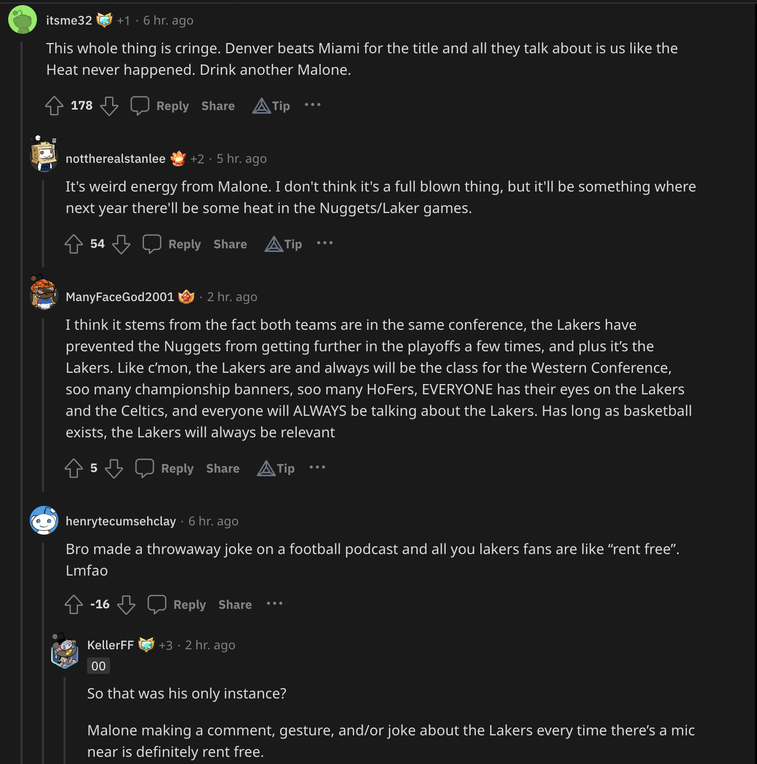Tip ManyFaceGod2001's comment
Viewport: 757px width, 764px height.
pyautogui.click(x=276, y=469)
